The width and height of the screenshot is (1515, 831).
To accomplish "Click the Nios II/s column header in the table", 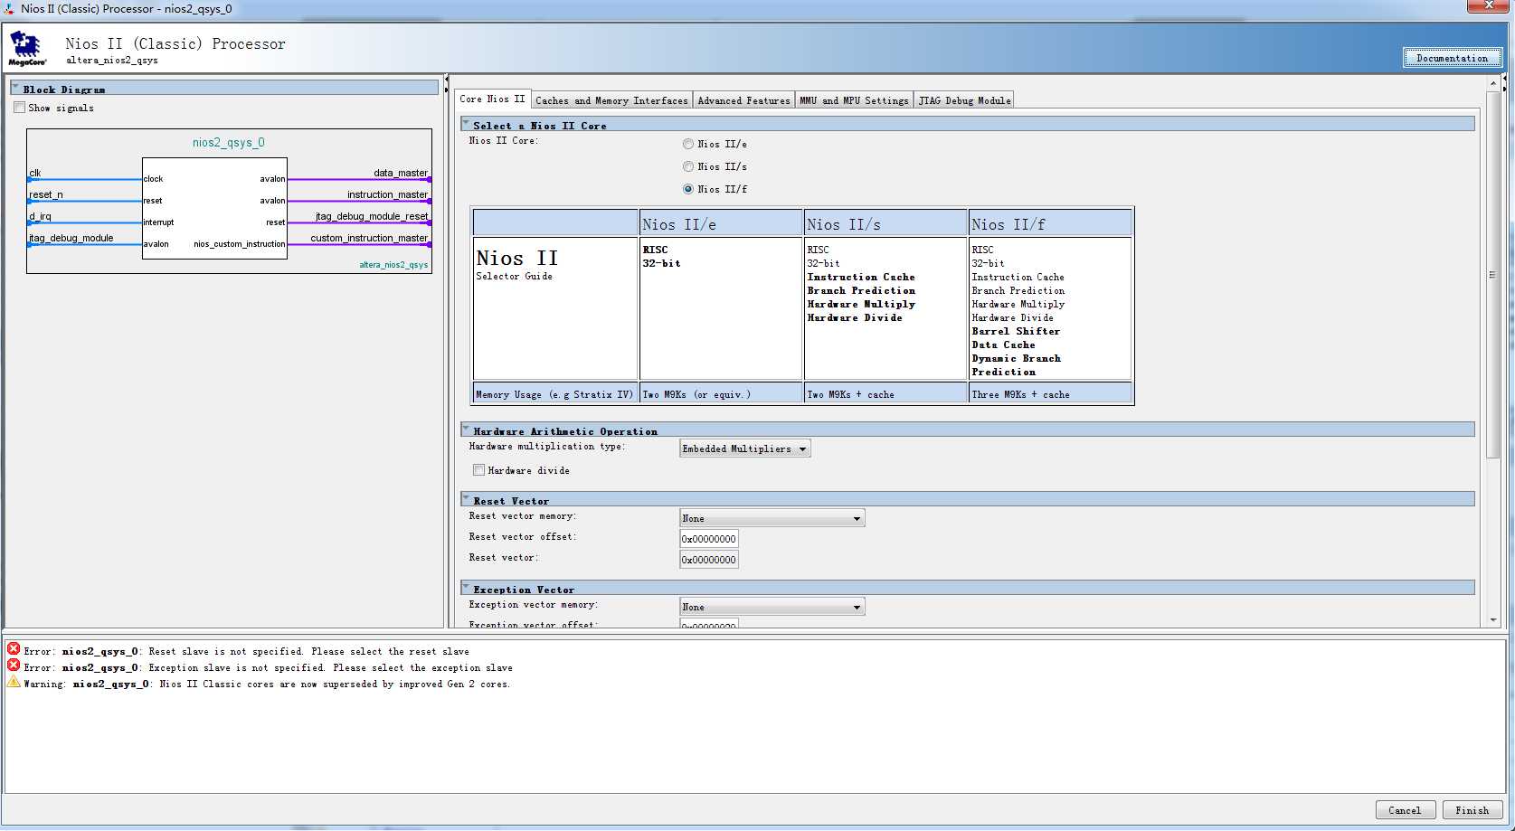I will tap(885, 223).
